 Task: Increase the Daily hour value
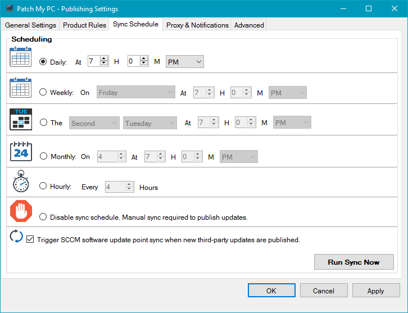pos(104,59)
